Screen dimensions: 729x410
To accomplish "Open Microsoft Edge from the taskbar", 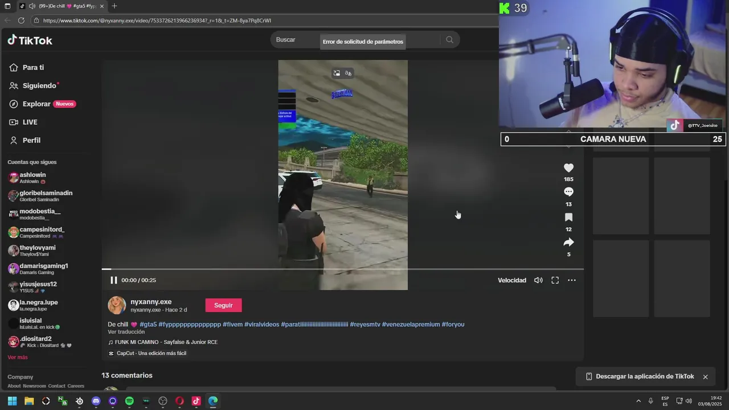I will 213,401.
